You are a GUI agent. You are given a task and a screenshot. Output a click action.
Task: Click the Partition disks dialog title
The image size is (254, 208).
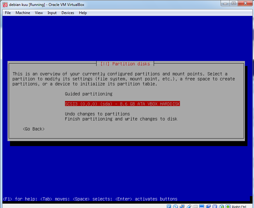(125, 64)
